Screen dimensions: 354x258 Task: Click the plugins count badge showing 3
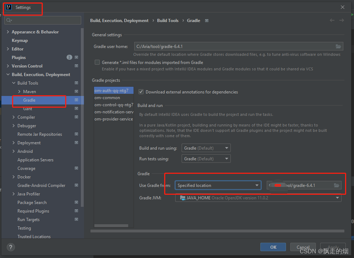pos(69,57)
